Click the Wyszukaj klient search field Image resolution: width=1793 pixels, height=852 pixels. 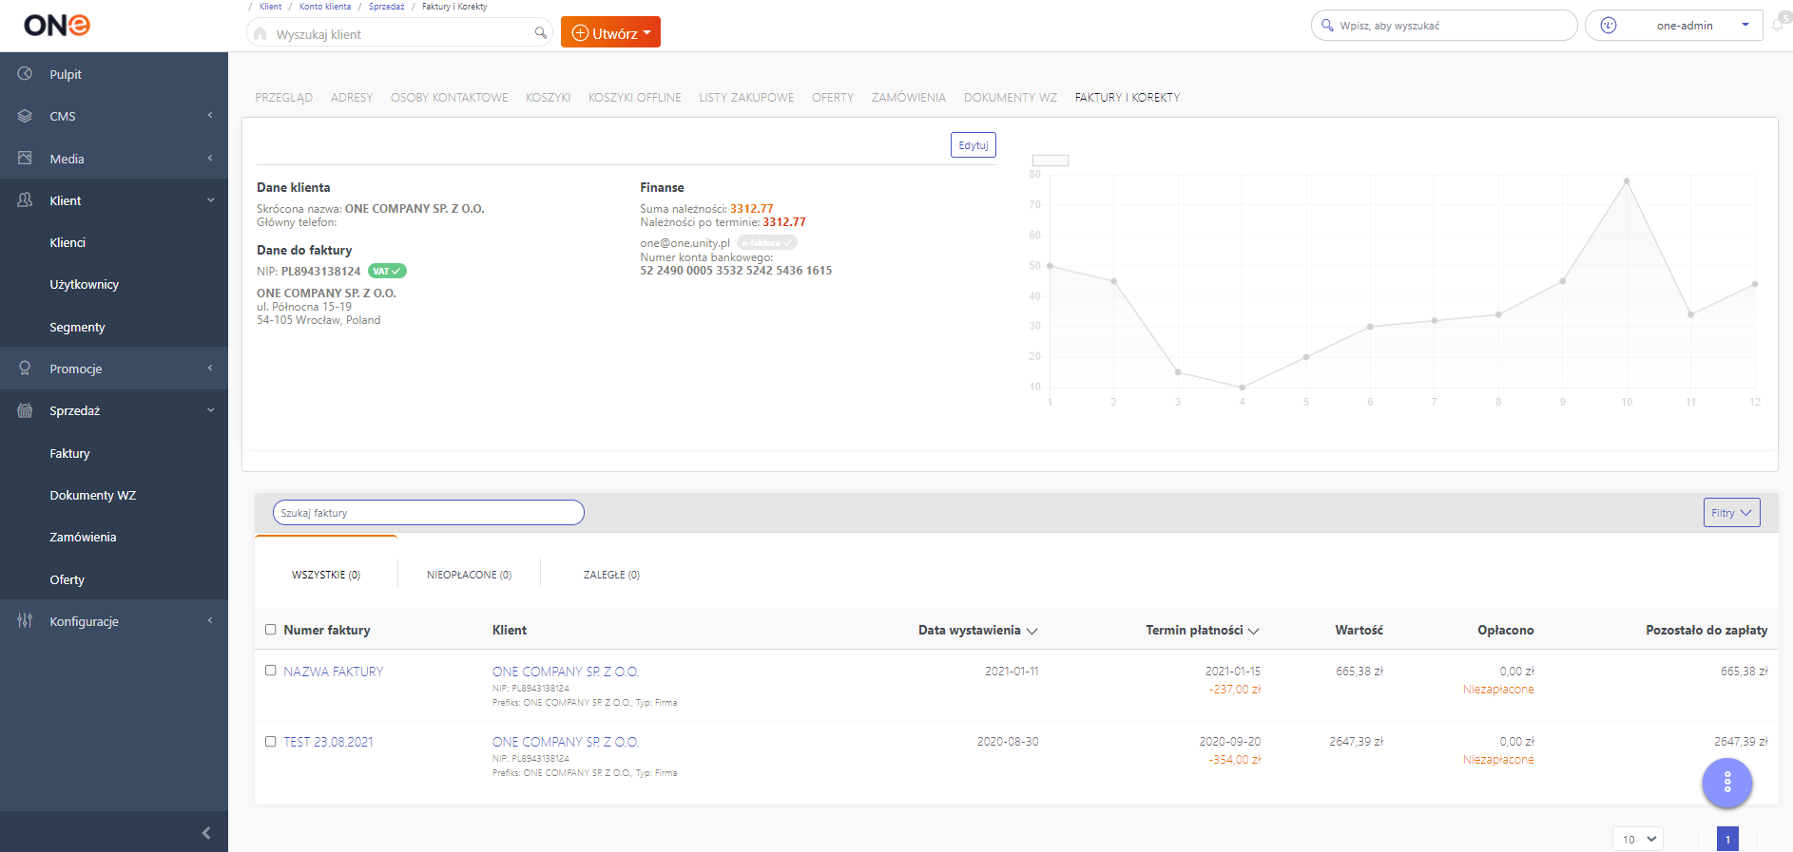click(x=399, y=33)
